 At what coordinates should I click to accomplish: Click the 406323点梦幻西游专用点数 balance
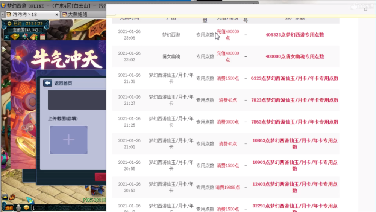point(295,35)
